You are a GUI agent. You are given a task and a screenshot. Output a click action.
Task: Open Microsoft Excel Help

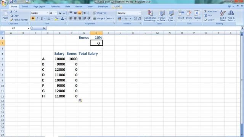(x=229, y=6)
